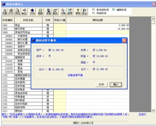Toggle the 辅助科目 legend checkbox

113,10
